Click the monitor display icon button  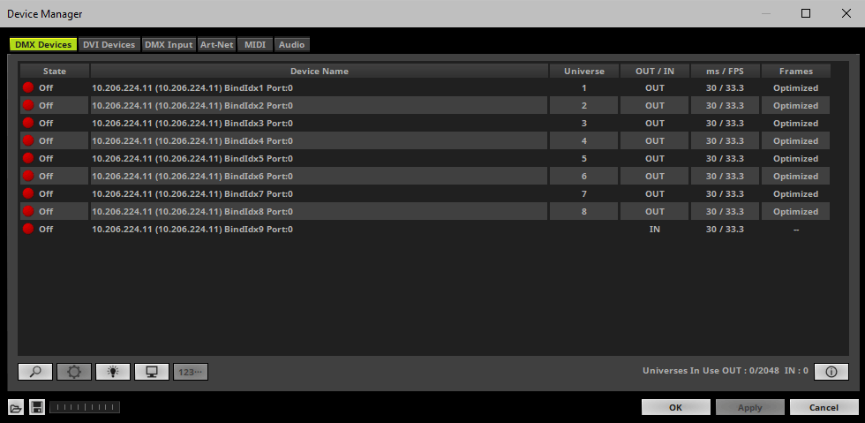(x=152, y=372)
